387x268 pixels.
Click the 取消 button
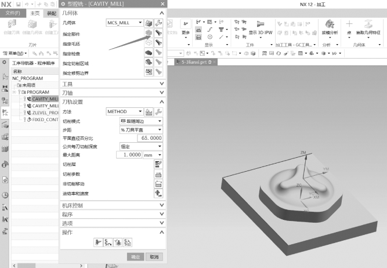(x=154, y=256)
